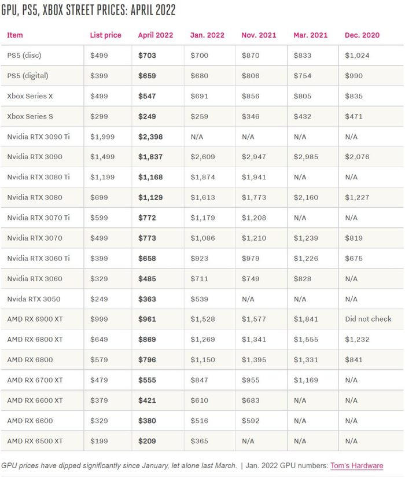Image resolution: width=405 pixels, height=478 pixels.
Task: Select the April 2022 column header
Action: (156, 35)
